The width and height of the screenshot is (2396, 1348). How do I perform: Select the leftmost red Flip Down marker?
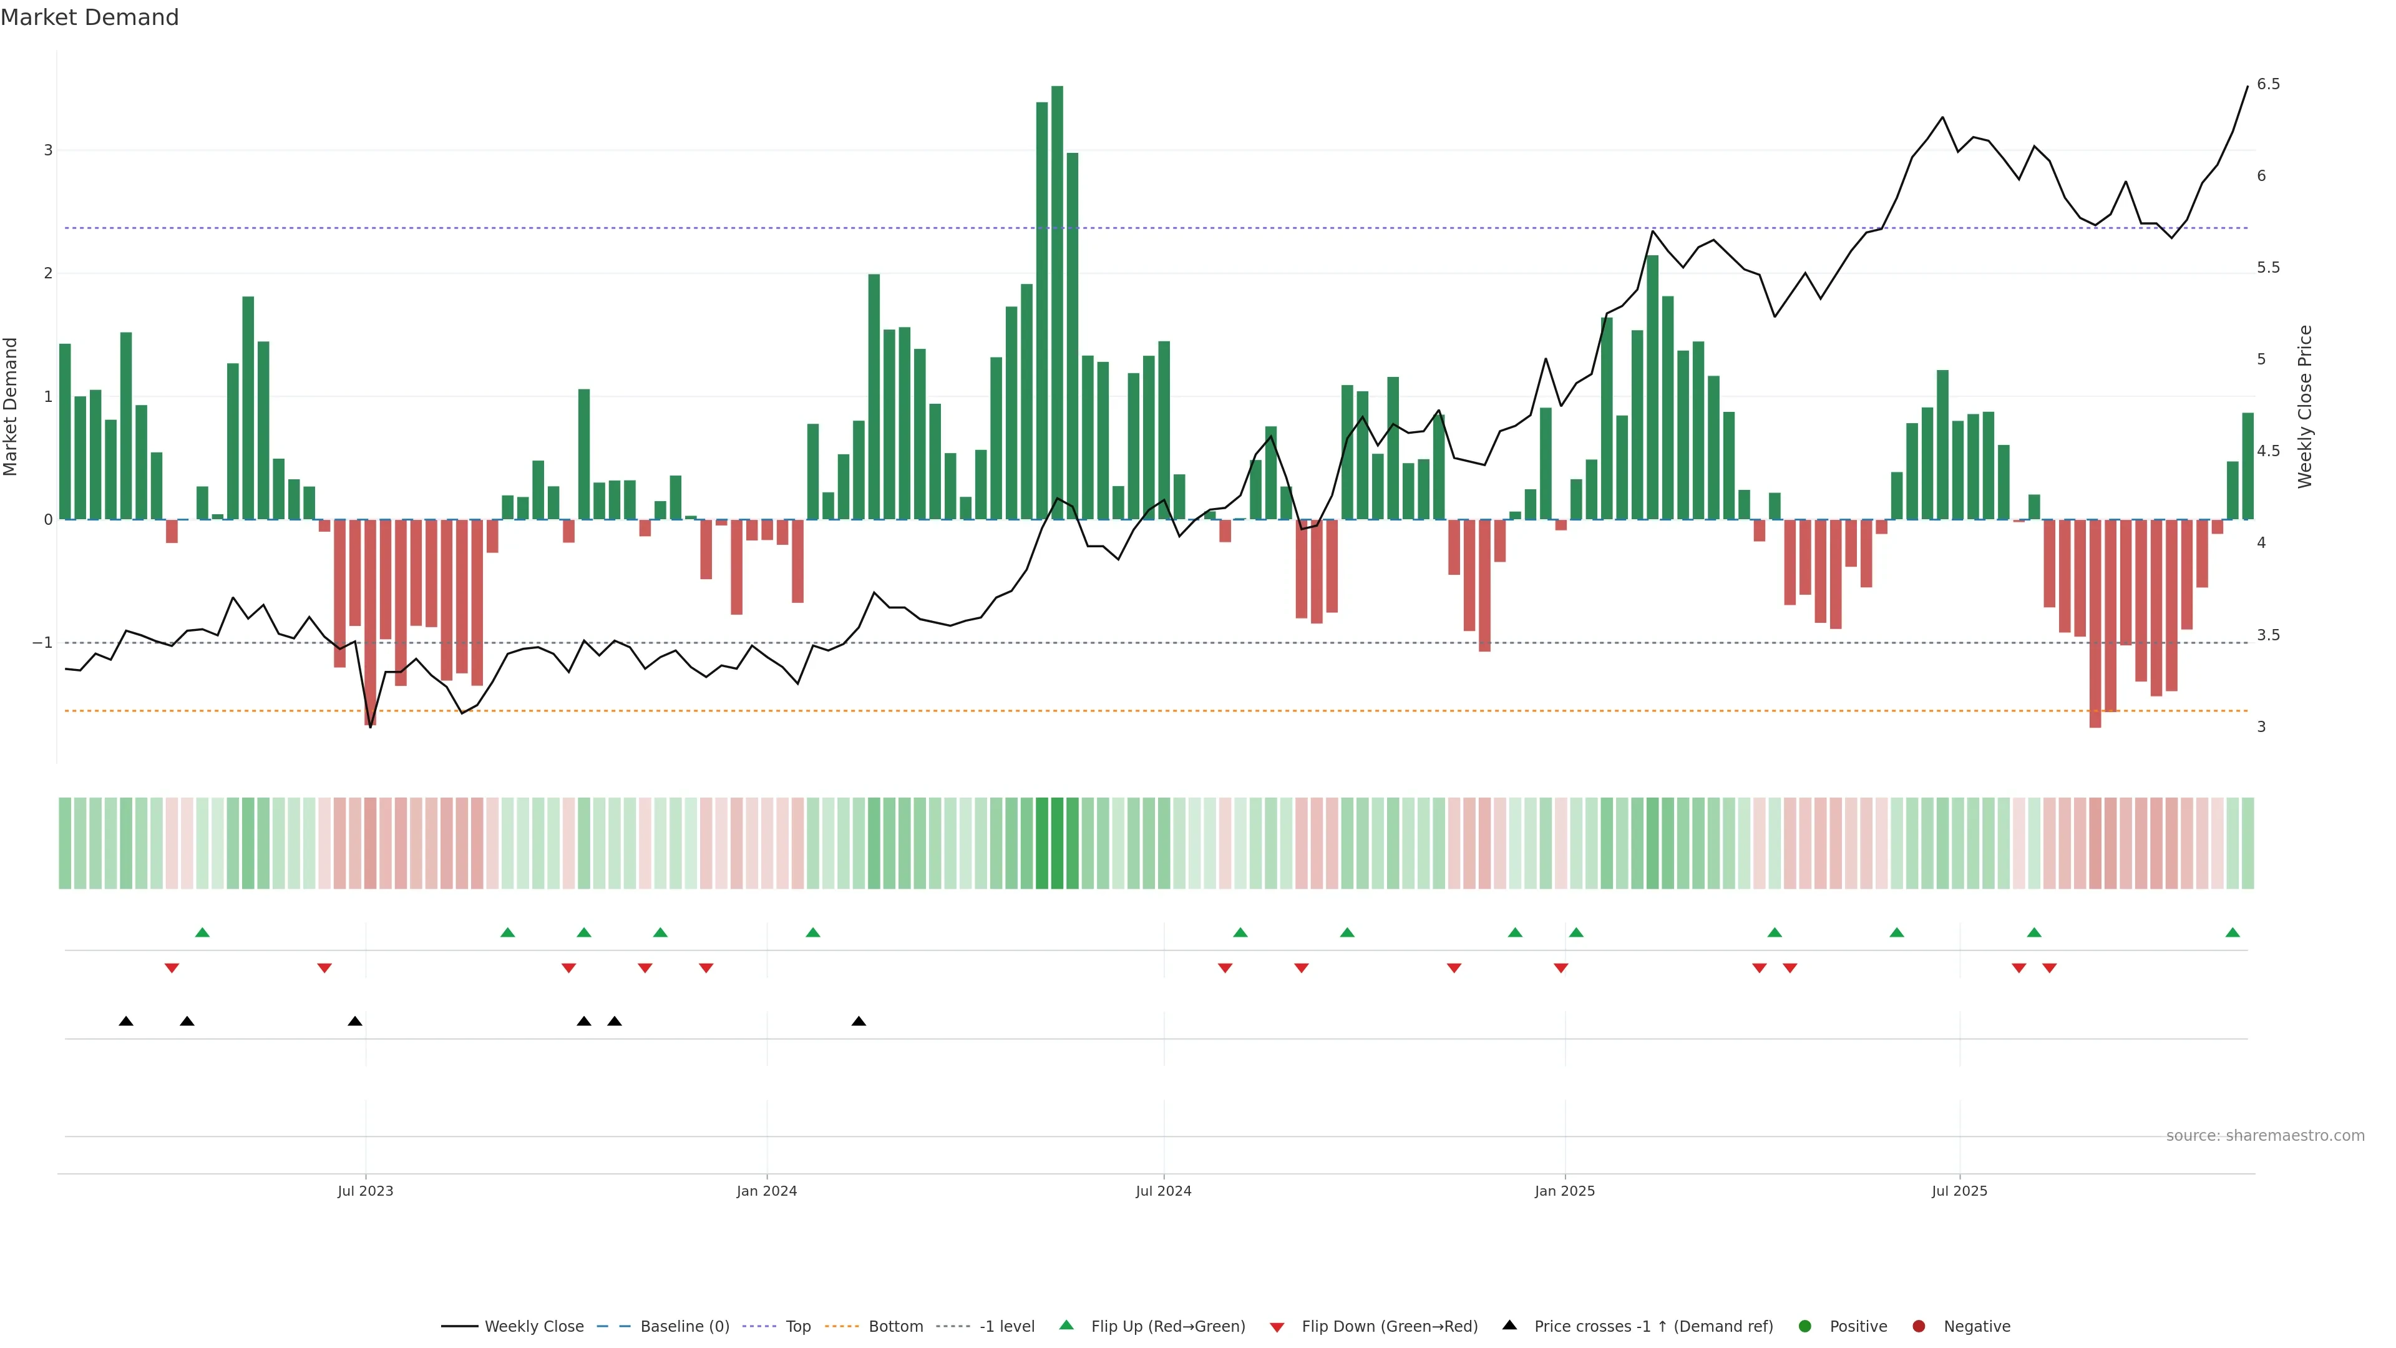(172, 969)
